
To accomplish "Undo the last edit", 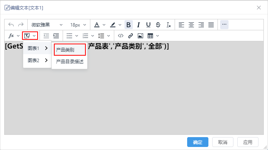I will 11,25.
